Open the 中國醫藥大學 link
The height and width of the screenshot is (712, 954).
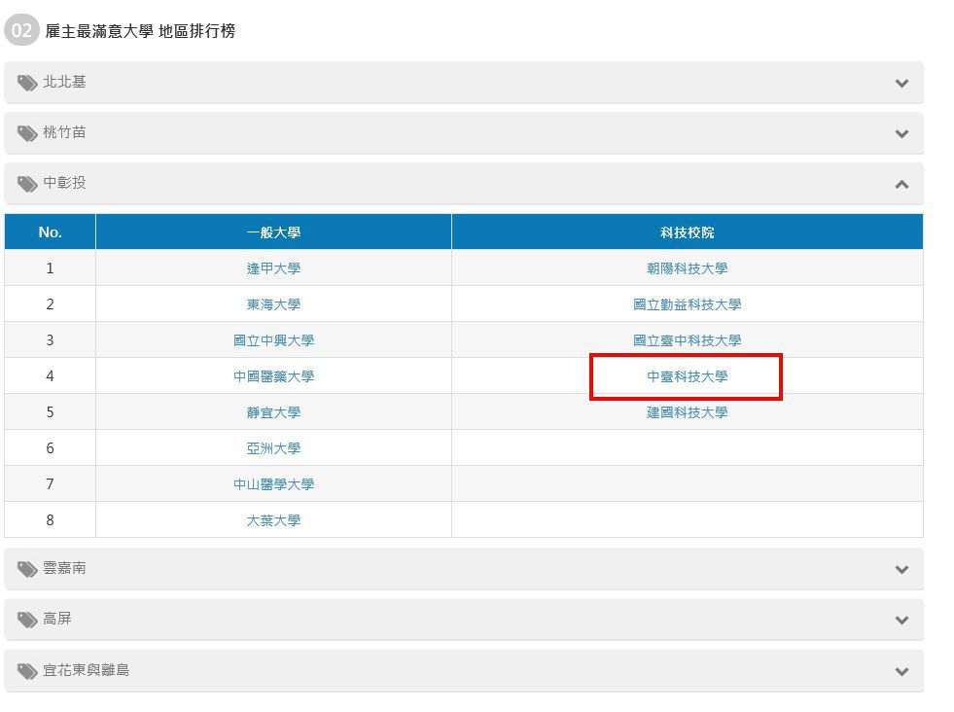[x=273, y=376]
